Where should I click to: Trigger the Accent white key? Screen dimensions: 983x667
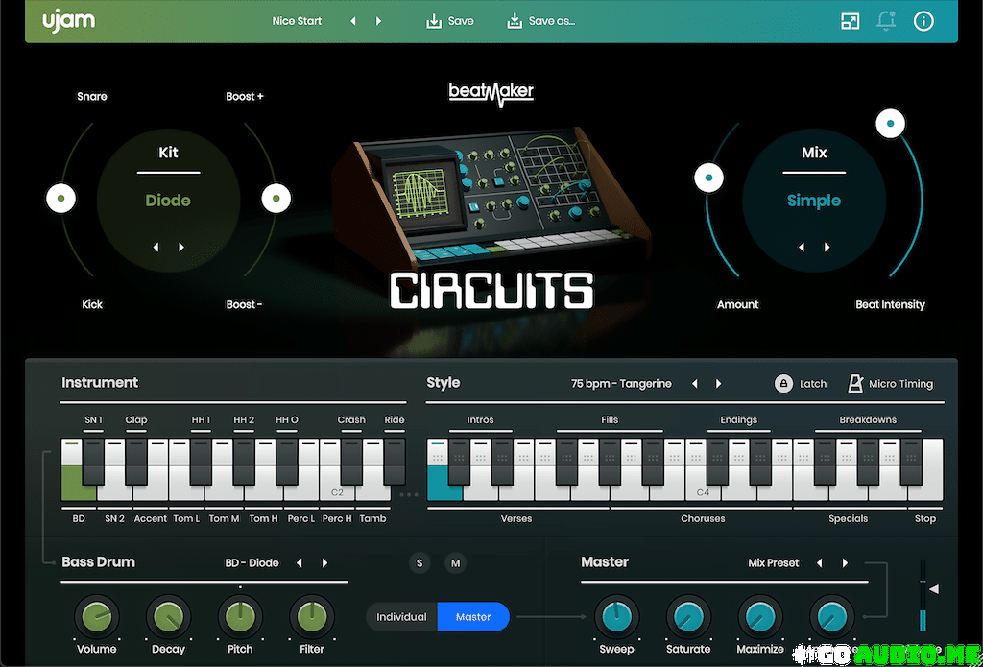point(151,492)
